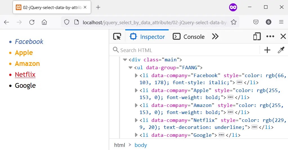This screenshot has width=288, height=150.
Task: Open the browser home page
Action: click(x=44, y=22)
